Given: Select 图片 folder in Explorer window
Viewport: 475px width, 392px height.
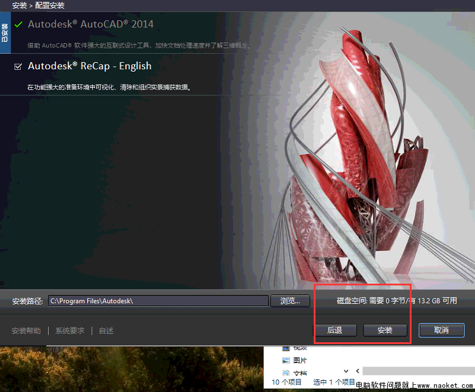Looking at the screenshot, I should tap(300, 360).
